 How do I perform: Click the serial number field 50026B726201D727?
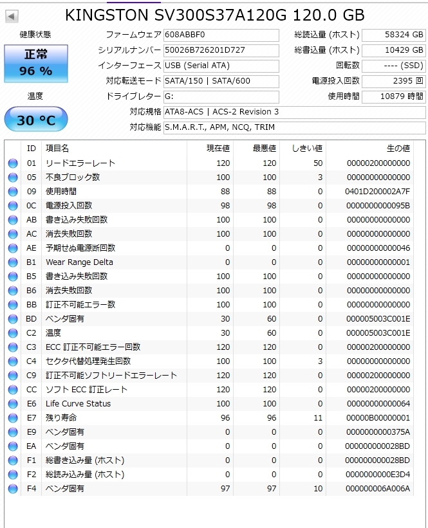tap(221, 51)
